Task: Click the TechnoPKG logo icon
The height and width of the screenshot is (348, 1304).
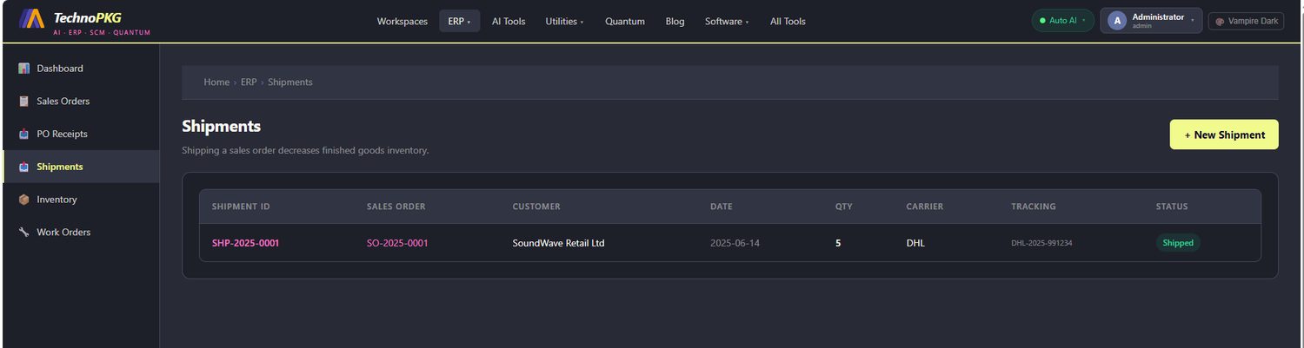Action: pos(32,18)
